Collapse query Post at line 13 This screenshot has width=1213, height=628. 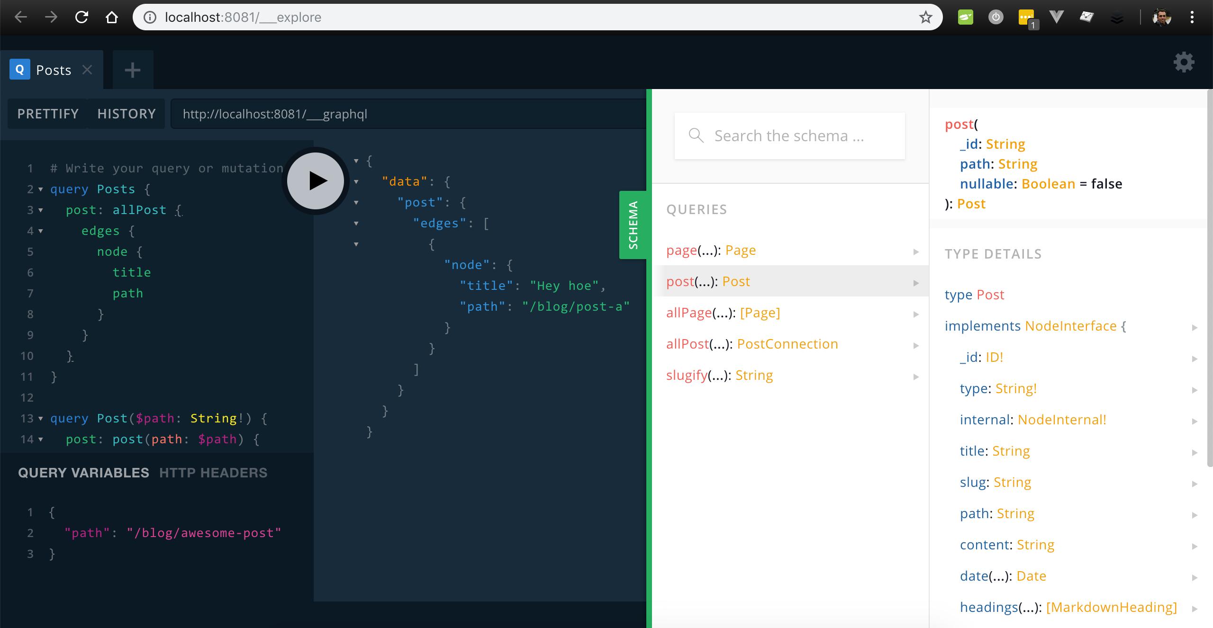point(41,419)
